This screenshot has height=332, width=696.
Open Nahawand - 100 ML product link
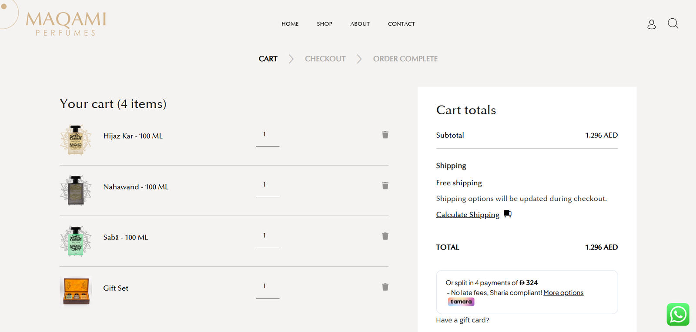(136, 187)
